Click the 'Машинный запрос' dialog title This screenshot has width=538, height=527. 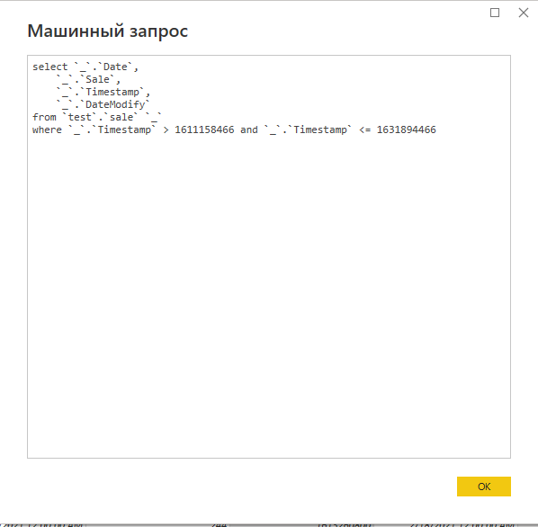(x=108, y=31)
